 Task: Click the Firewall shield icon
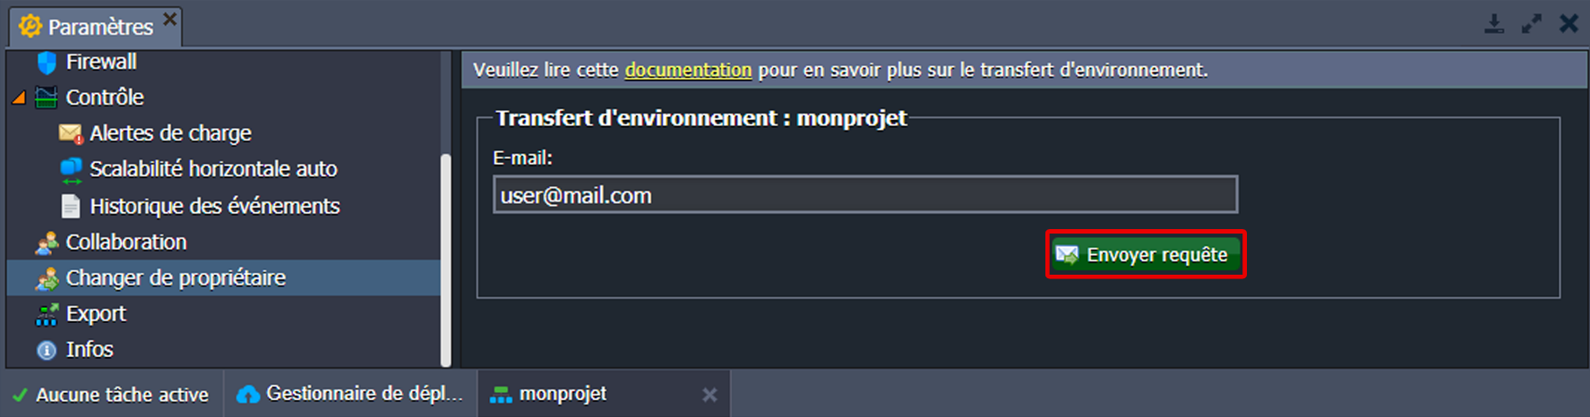coord(47,63)
